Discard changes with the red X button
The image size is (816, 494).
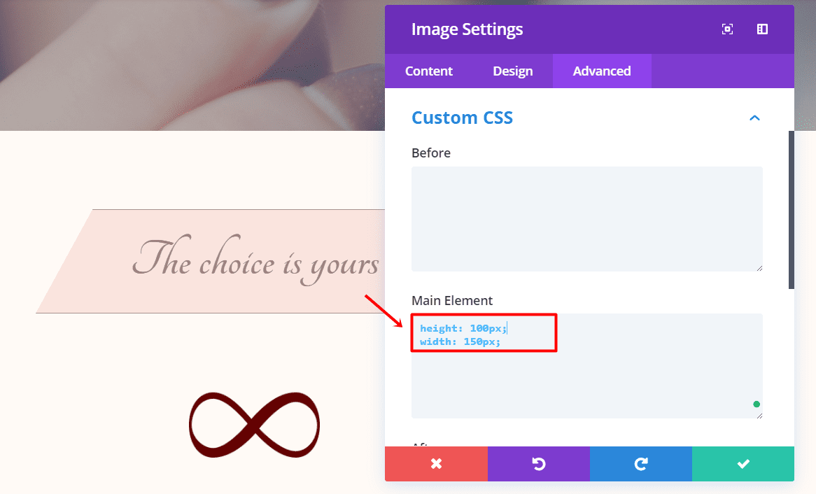point(436,464)
